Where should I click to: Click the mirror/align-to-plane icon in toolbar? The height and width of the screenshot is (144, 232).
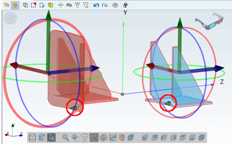coord(61,5)
